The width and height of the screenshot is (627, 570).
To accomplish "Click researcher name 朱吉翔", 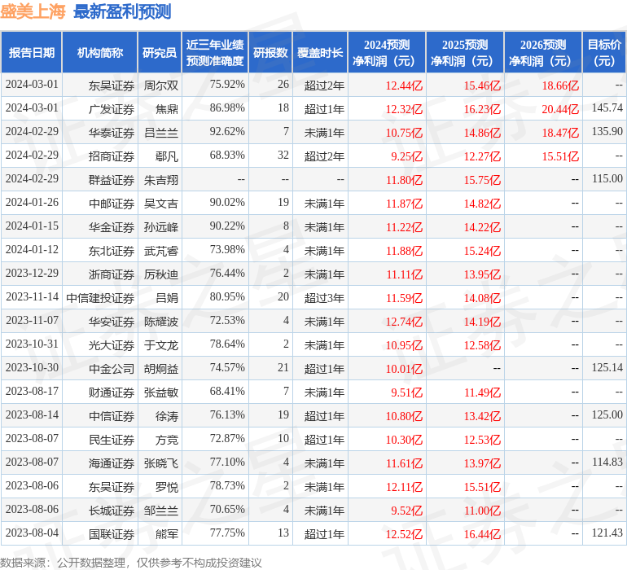I will (x=160, y=180).
